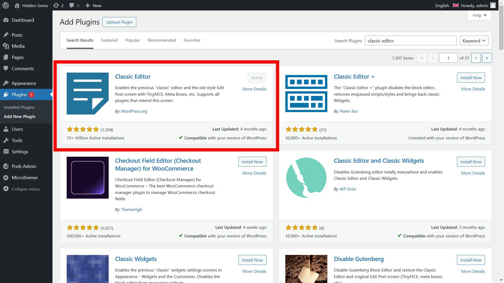Switch to the Popular tab
Image resolution: width=504 pixels, height=283 pixels.
coord(133,40)
